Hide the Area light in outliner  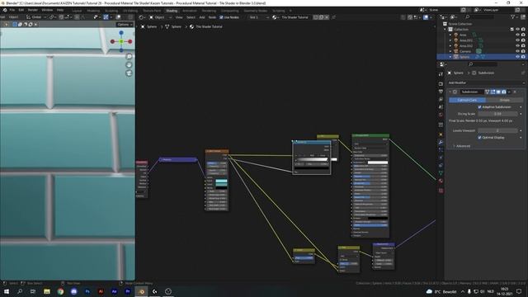coord(517,35)
